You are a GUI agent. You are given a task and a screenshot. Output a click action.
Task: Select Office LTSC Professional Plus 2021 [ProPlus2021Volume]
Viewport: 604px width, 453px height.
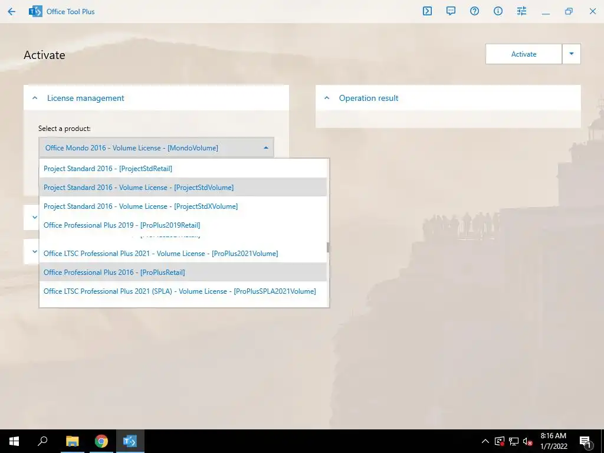[183, 254]
